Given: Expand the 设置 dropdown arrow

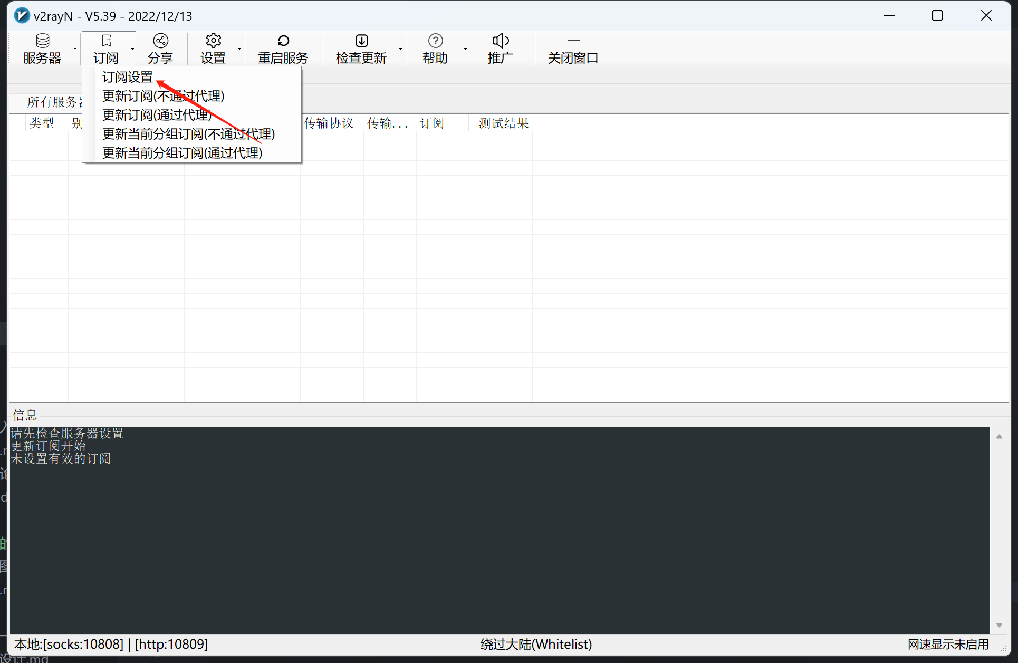Looking at the screenshot, I should 240,49.
